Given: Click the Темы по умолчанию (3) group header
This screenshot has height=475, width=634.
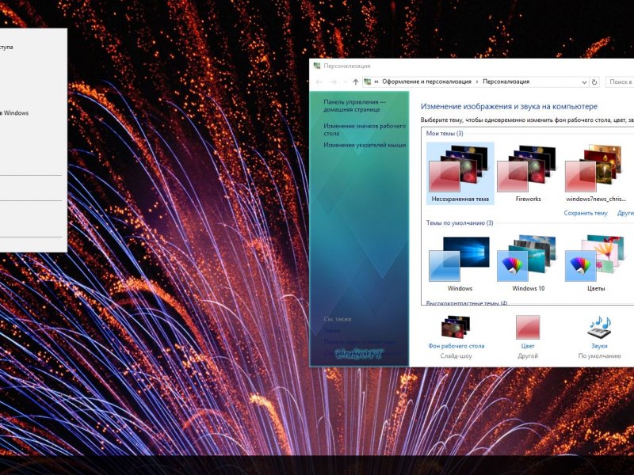Looking at the screenshot, I should [x=460, y=223].
